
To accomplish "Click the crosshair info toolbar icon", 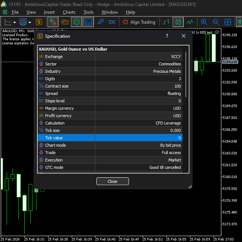I will [100, 22].
